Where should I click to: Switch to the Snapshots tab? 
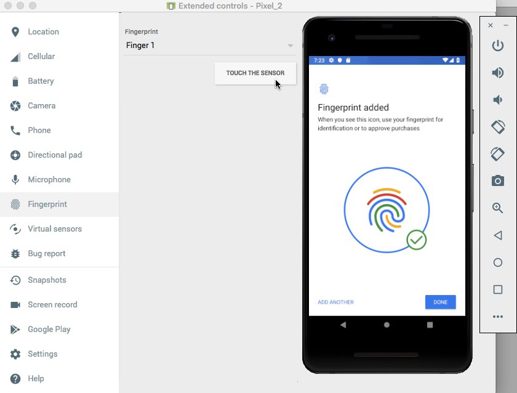click(59, 280)
